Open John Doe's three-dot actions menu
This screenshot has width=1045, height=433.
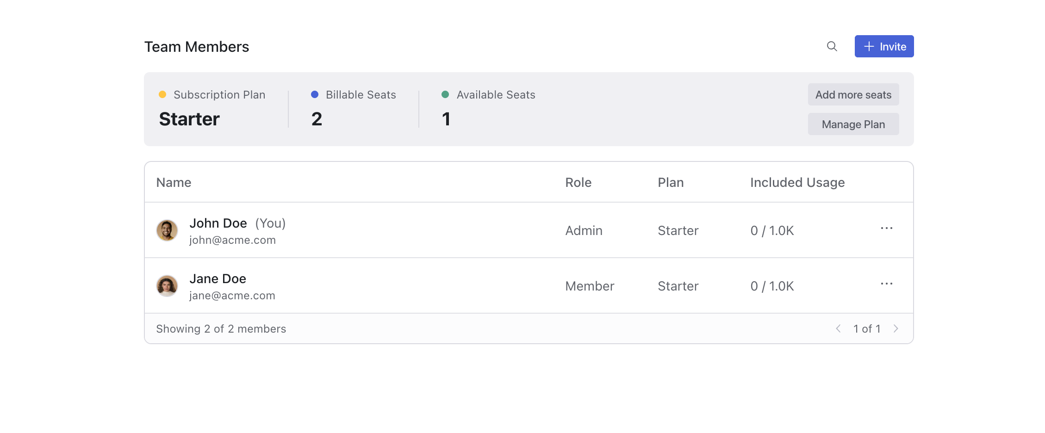click(x=886, y=229)
